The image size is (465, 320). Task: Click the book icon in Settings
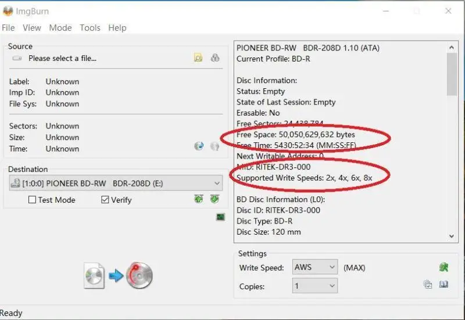coord(443,285)
